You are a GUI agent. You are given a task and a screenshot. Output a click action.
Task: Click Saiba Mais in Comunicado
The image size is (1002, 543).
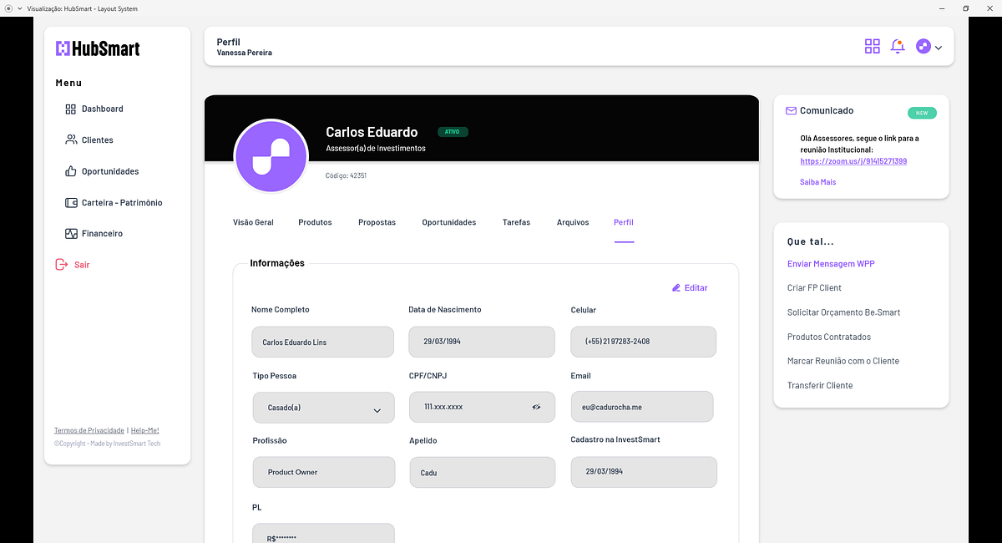pos(817,182)
